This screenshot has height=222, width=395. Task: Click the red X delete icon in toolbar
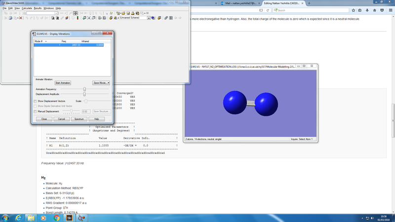(x=20, y=18)
